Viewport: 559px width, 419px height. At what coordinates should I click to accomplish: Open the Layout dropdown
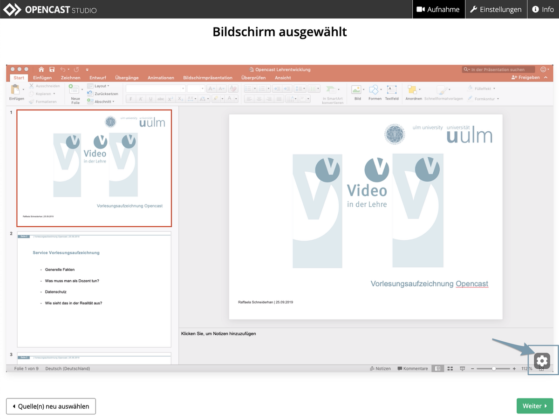98,86
